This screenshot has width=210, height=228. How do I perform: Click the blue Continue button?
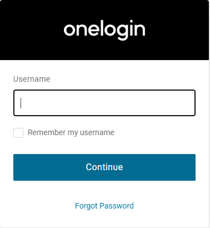[104, 167]
